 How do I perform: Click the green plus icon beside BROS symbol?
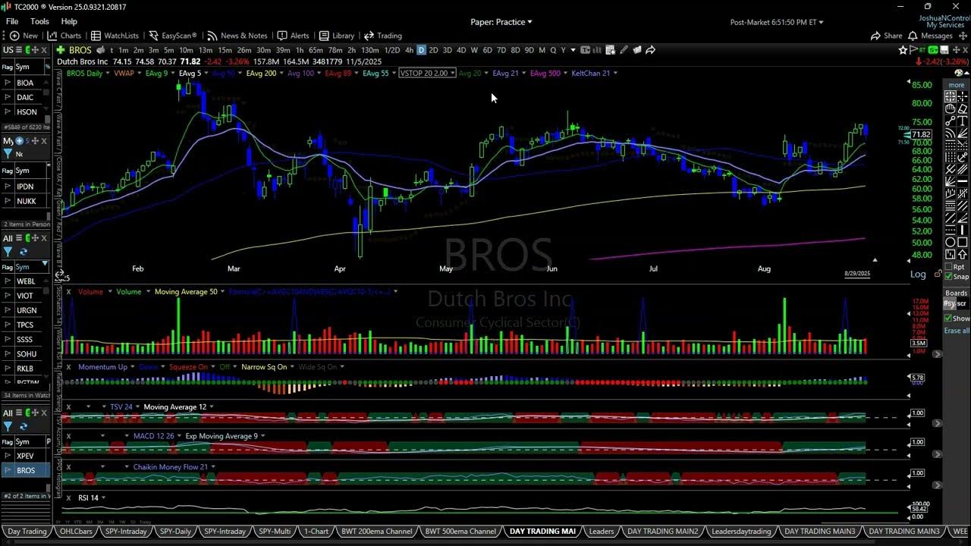61,50
